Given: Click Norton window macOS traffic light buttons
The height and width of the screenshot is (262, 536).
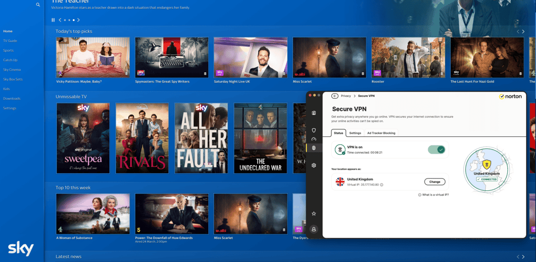Looking at the screenshot, I should [314, 95].
